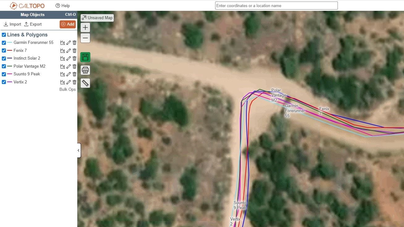Screen dimensions: 404x227
Task: Open Bulk Ops link
Action: coord(67,90)
